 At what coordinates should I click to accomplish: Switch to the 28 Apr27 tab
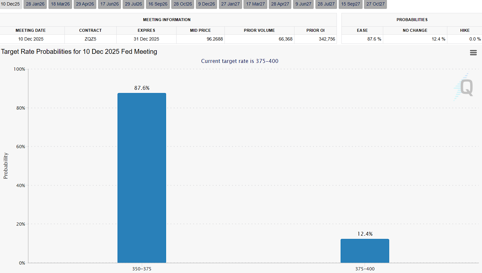[280, 4]
